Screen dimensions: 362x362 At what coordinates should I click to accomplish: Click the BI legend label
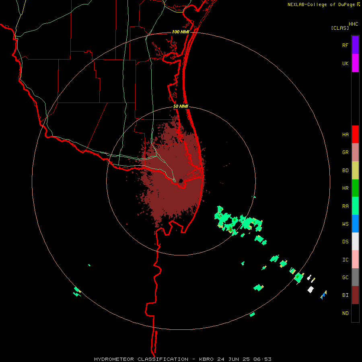(345, 295)
